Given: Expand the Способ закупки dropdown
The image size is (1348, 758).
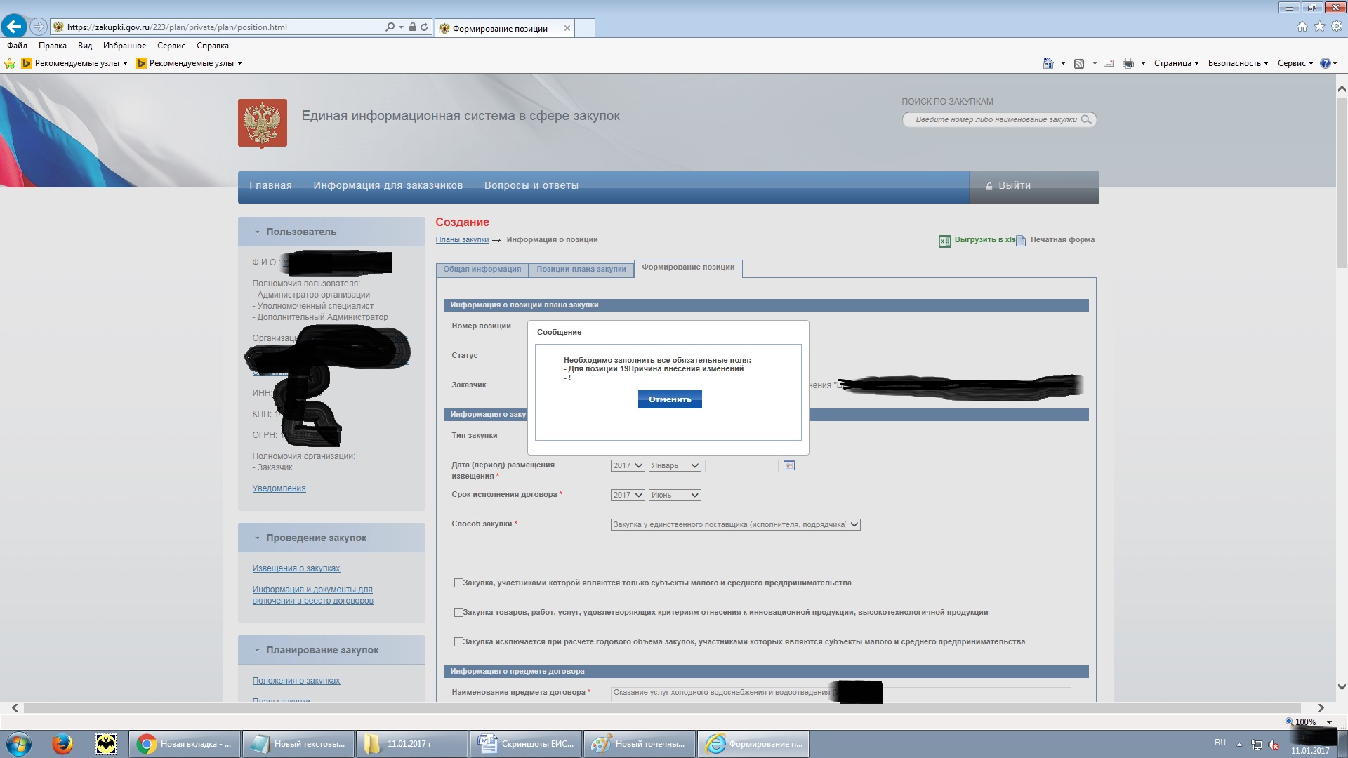Looking at the screenshot, I should [x=734, y=524].
